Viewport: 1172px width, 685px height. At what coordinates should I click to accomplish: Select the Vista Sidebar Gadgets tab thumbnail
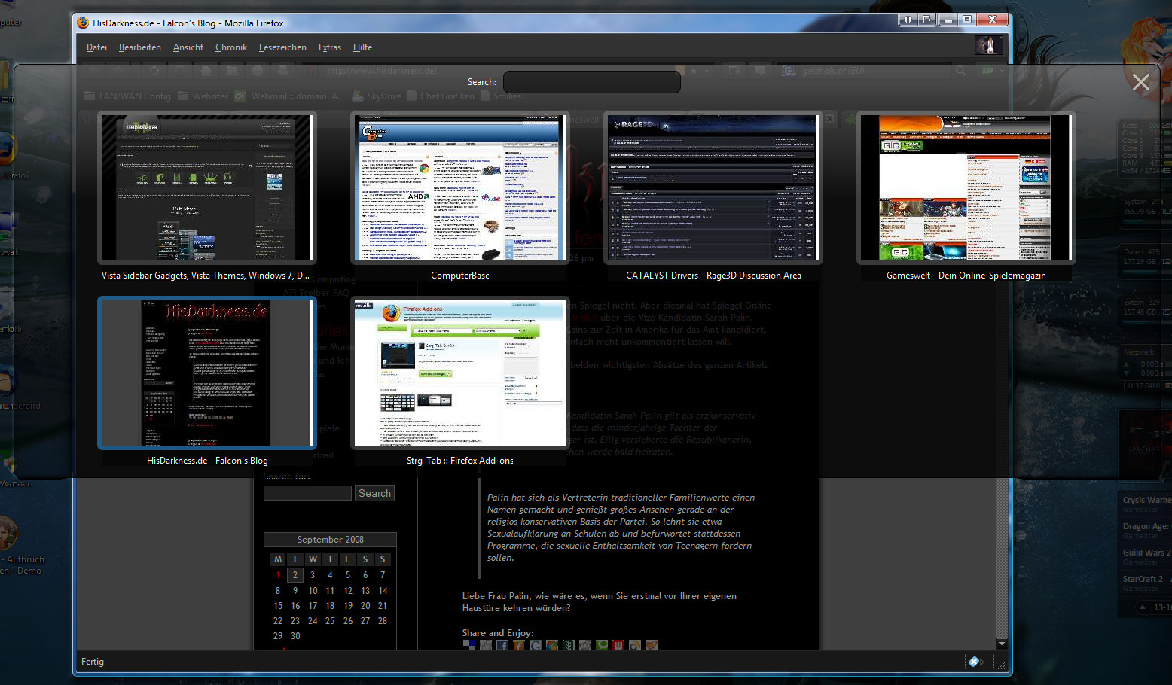(206, 187)
